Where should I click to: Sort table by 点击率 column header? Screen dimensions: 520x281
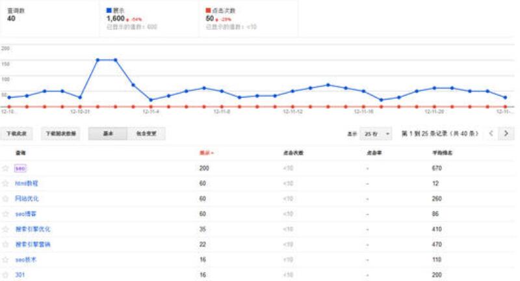[374, 153]
